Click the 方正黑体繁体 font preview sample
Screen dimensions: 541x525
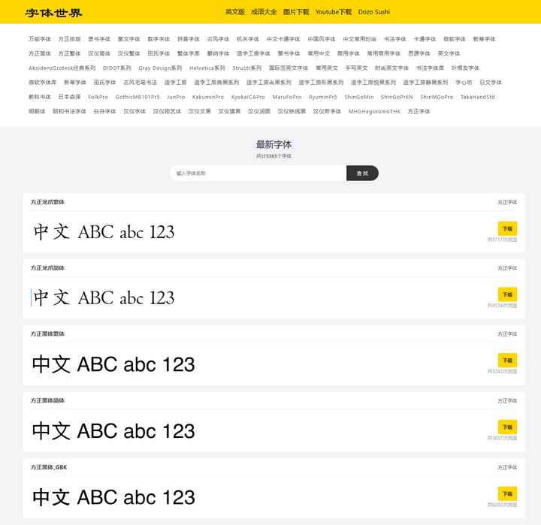click(x=113, y=364)
